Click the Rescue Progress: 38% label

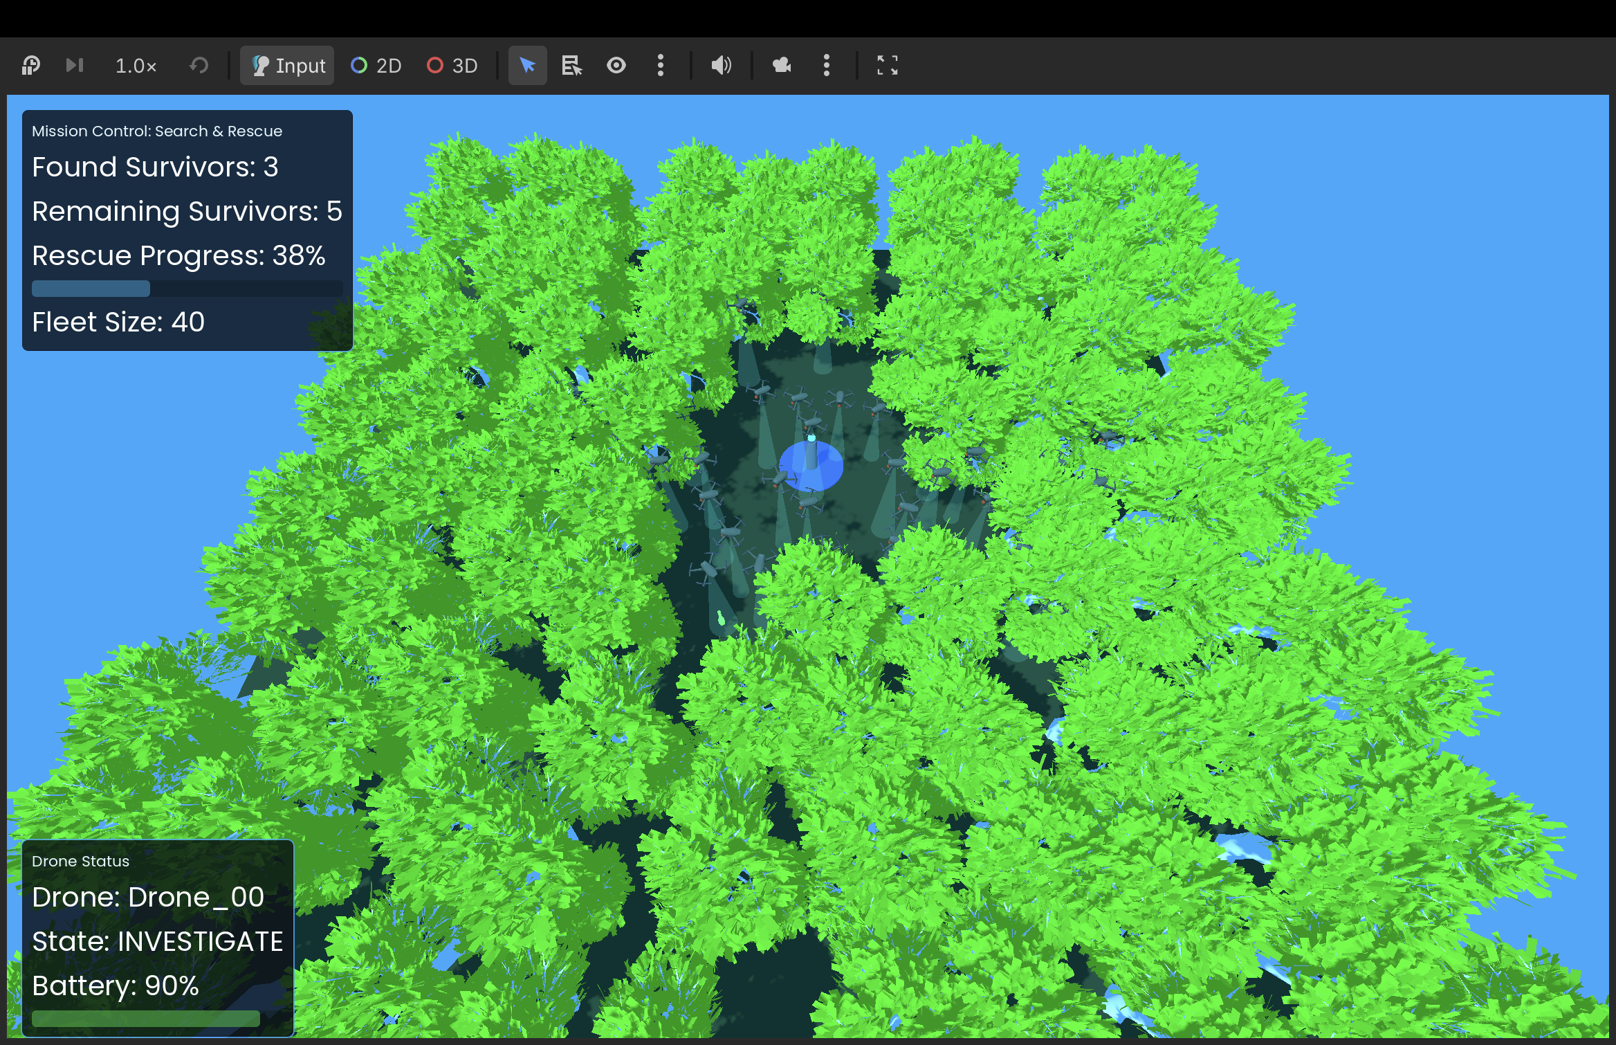(x=178, y=255)
